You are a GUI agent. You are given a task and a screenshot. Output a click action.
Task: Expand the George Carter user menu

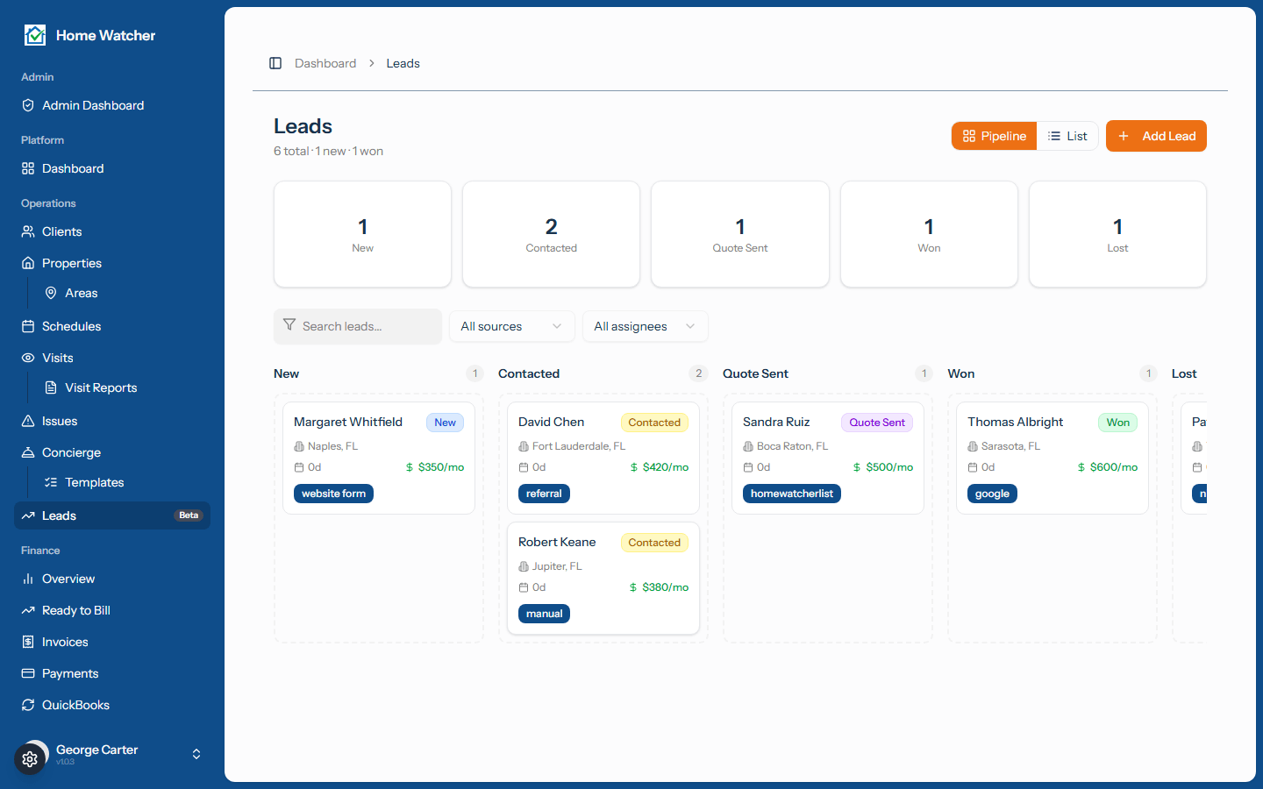click(x=112, y=754)
